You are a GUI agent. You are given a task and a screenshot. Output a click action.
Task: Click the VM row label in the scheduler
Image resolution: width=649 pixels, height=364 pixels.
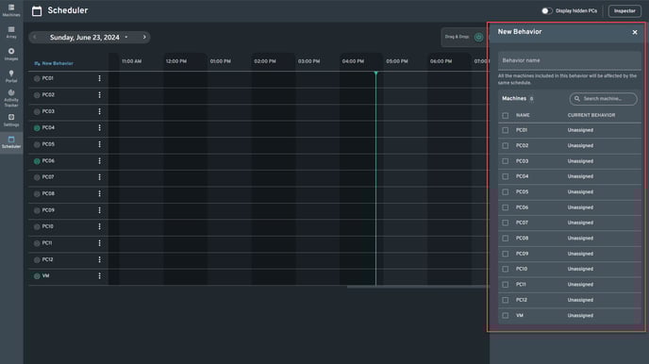point(45,276)
